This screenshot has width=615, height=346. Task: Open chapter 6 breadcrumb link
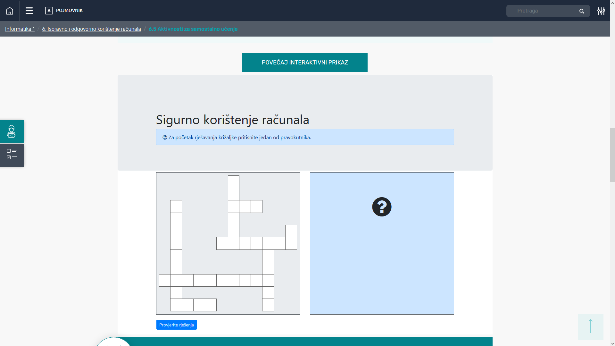[91, 29]
